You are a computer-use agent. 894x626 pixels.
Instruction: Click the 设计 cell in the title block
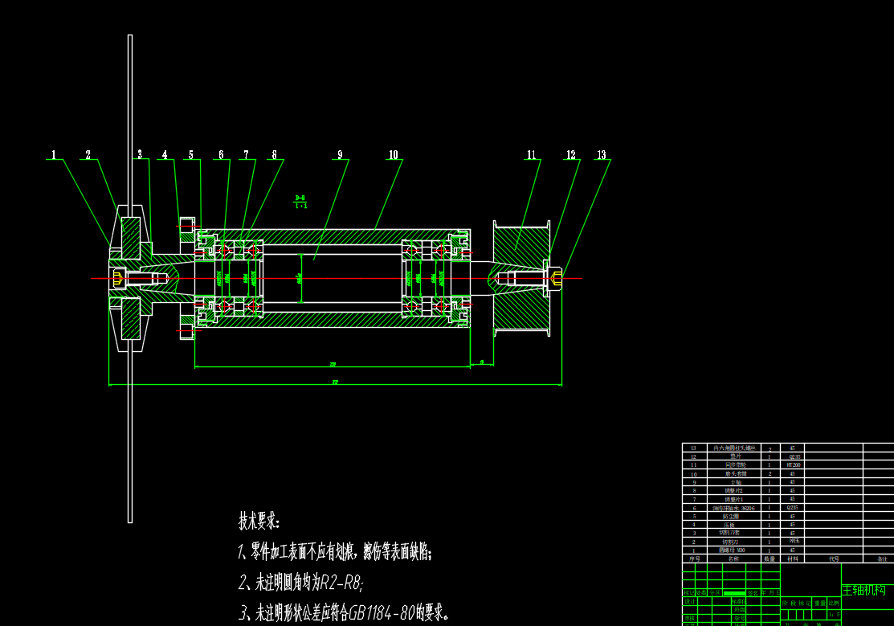point(690,601)
